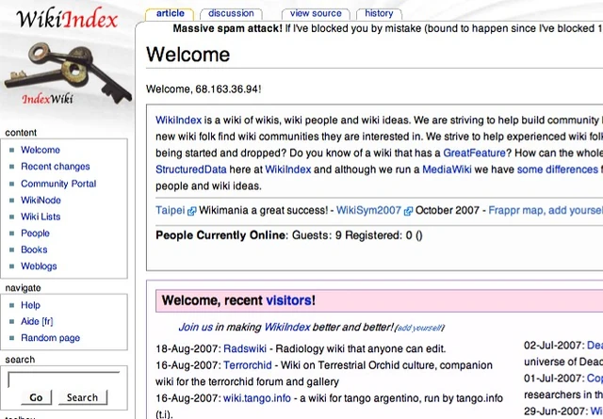Viewport: 603px width, 419px height.
Task: Open the MediaWiki link
Action: coord(447,169)
